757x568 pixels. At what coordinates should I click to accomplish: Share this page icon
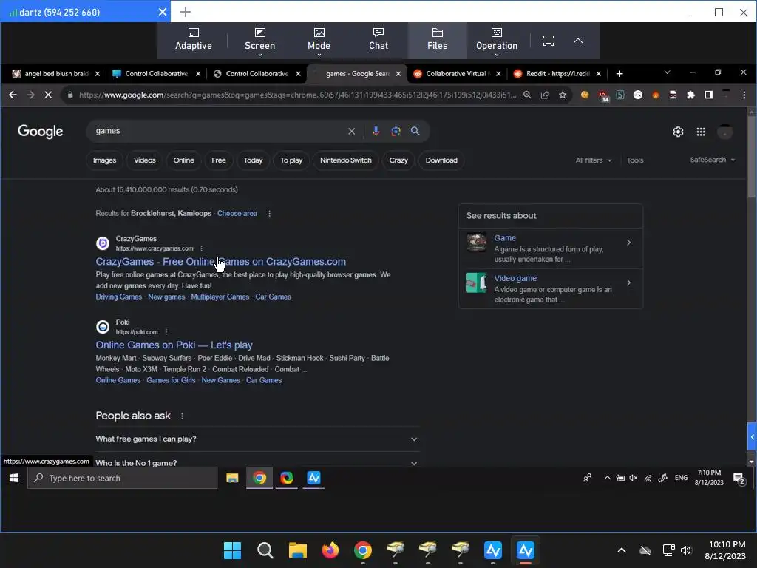coord(545,95)
